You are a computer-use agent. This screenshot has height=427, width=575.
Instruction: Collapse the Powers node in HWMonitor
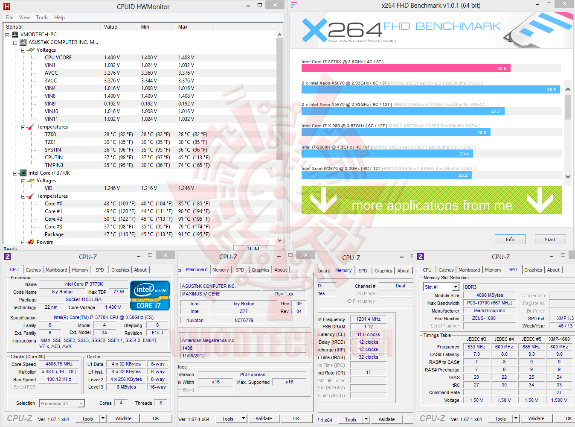23,242
